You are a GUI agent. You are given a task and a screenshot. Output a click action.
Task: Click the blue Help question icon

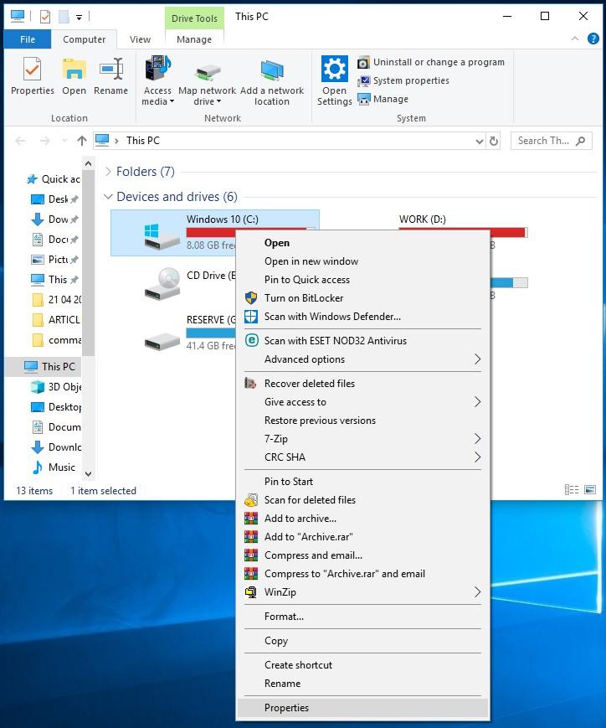pyautogui.click(x=593, y=39)
